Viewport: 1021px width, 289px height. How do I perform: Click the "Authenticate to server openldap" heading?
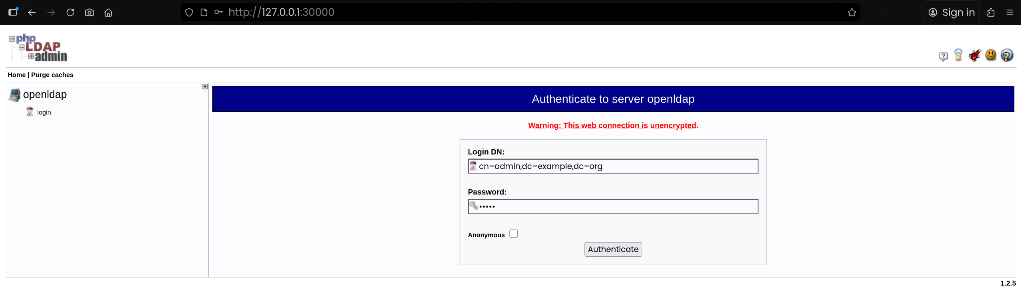[613, 99]
